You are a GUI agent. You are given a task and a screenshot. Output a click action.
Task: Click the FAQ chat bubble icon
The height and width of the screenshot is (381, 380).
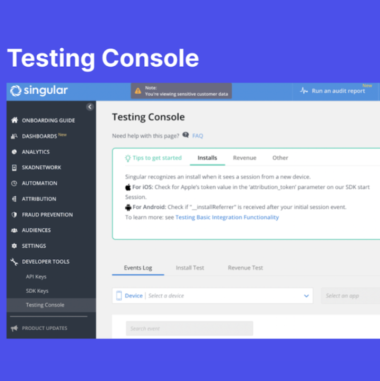[x=186, y=135]
